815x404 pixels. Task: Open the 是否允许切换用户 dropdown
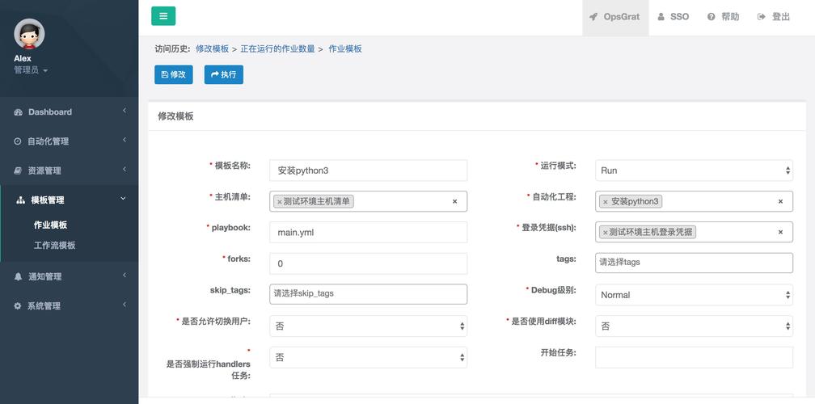[369, 326]
